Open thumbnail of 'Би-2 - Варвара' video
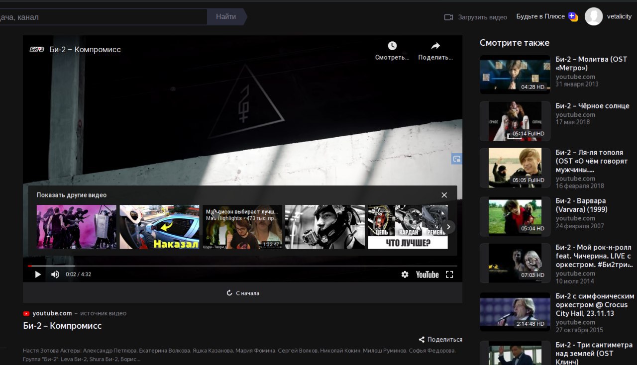The height and width of the screenshot is (365, 637). [515, 216]
